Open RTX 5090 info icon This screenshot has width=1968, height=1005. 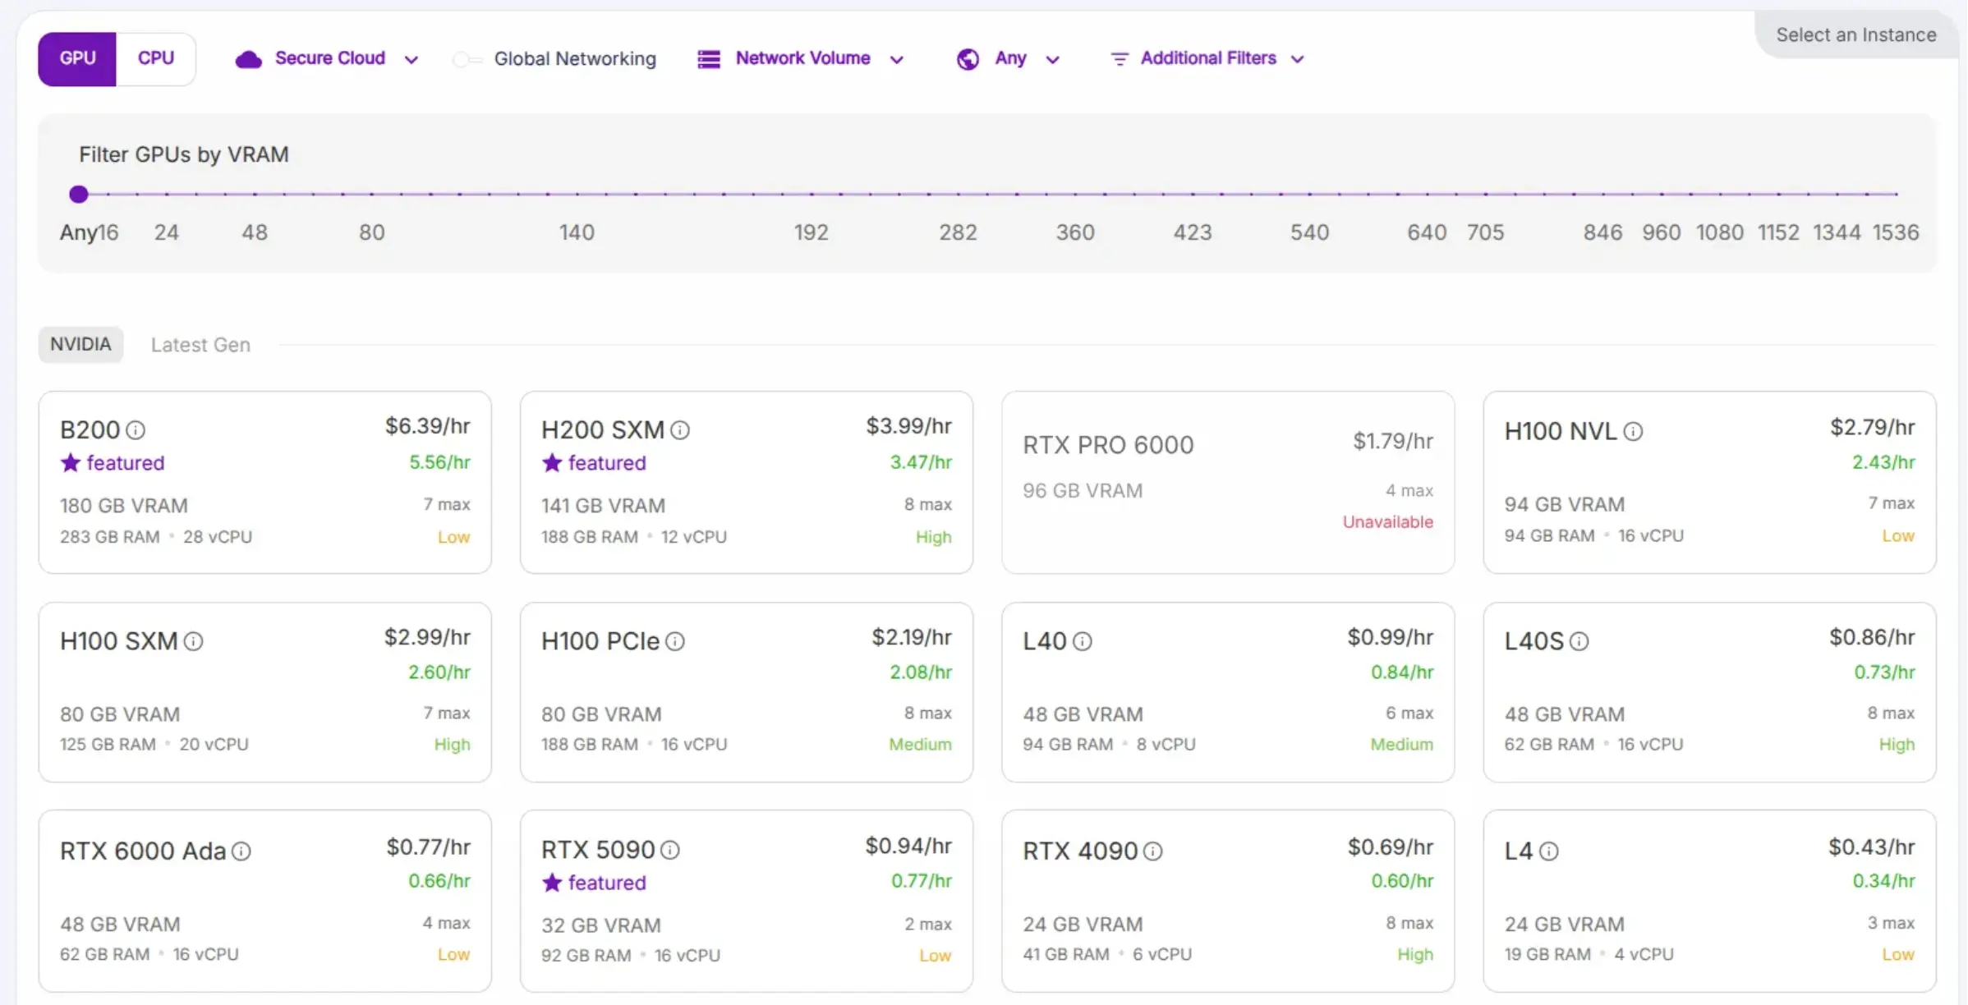click(670, 850)
